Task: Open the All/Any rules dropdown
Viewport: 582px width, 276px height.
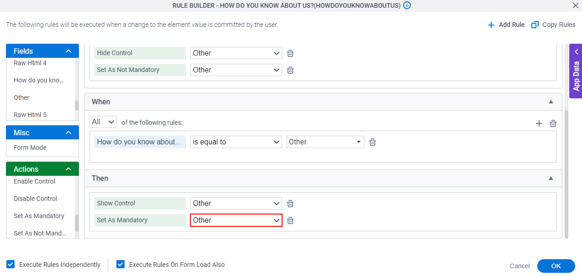Action: point(103,122)
